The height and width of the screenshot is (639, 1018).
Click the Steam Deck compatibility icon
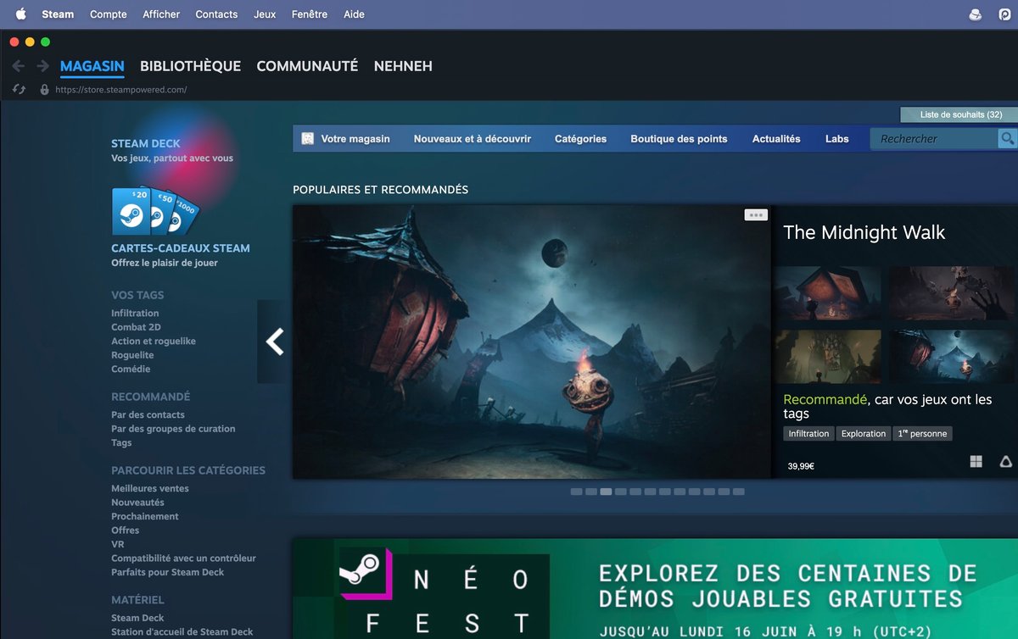coord(1005,461)
